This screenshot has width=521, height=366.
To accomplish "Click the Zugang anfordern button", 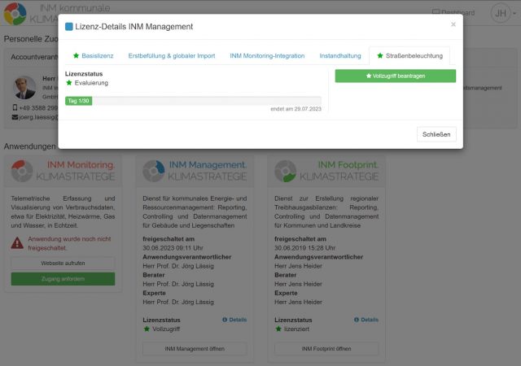I will pos(63,279).
